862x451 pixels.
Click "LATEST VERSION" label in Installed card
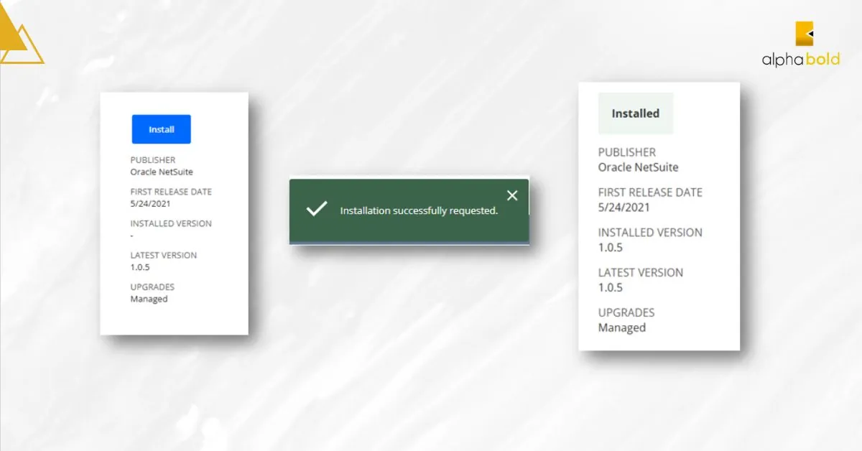[x=641, y=273]
